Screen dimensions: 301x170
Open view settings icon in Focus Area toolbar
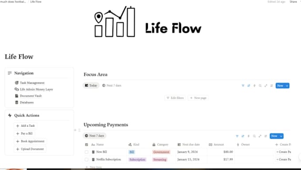click(271, 86)
